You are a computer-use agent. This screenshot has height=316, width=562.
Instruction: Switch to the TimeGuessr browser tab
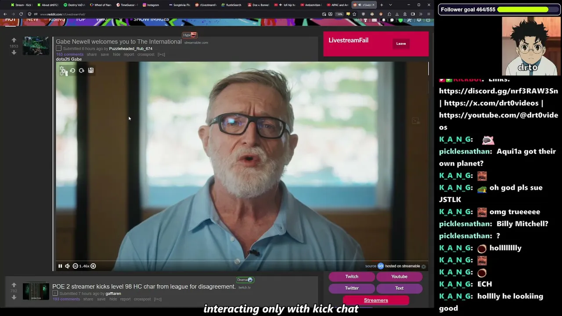(x=127, y=5)
